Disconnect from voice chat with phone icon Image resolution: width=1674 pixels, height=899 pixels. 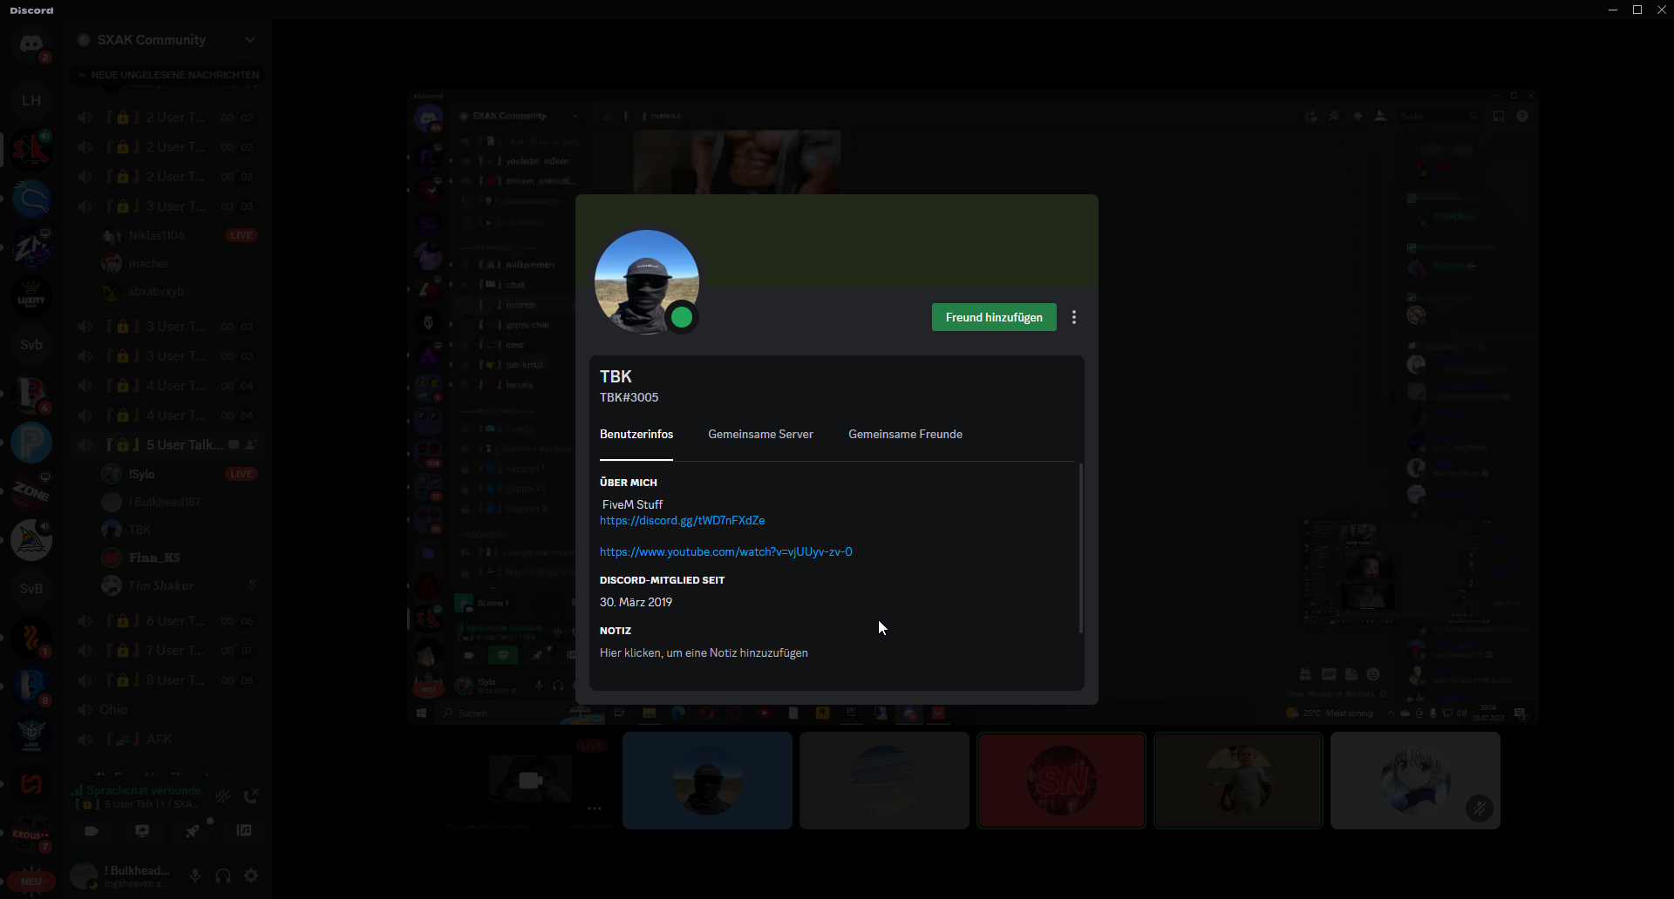pyautogui.click(x=251, y=795)
